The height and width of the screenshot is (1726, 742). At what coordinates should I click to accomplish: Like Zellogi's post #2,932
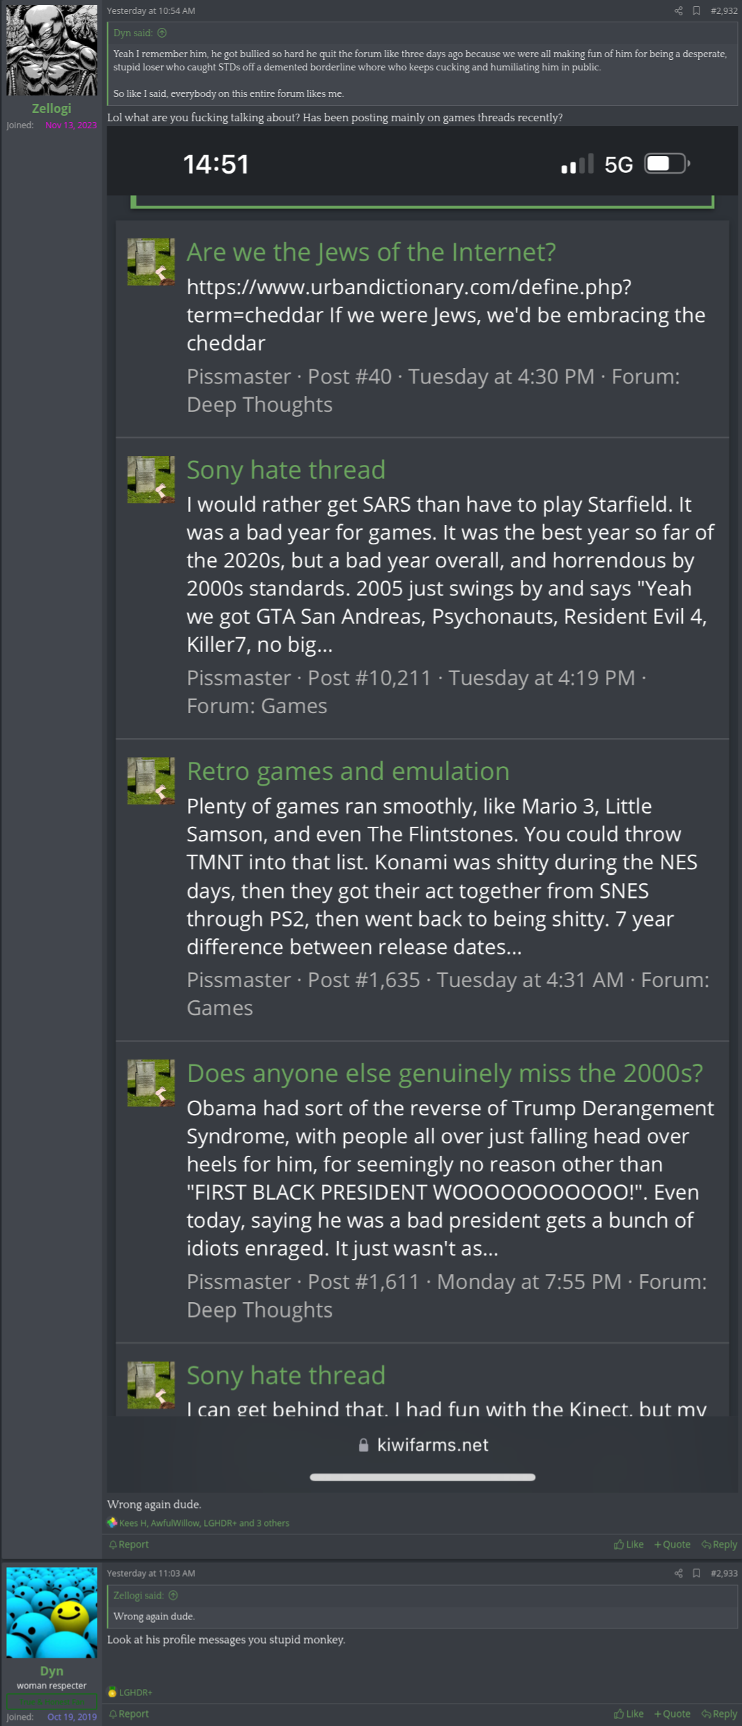coord(628,1544)
